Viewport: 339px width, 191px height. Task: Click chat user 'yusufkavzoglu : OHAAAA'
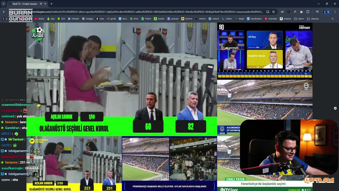(20, 168)
